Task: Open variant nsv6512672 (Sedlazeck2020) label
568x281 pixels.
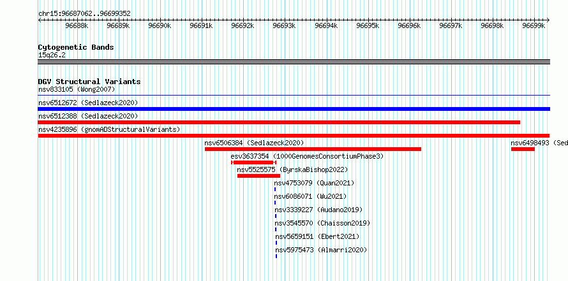Action: (x=88, y=103)
